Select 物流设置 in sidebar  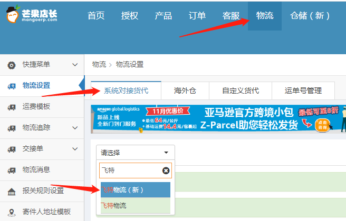[x=42, y=86]
